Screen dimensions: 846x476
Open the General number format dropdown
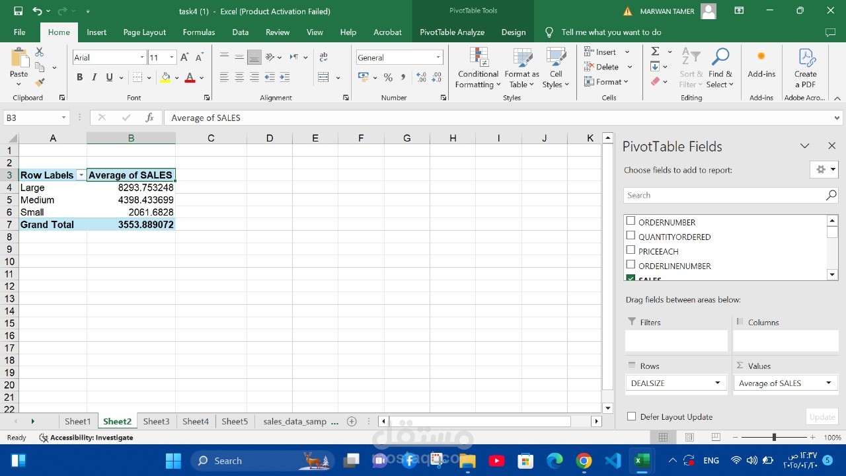tap(438, 58)
